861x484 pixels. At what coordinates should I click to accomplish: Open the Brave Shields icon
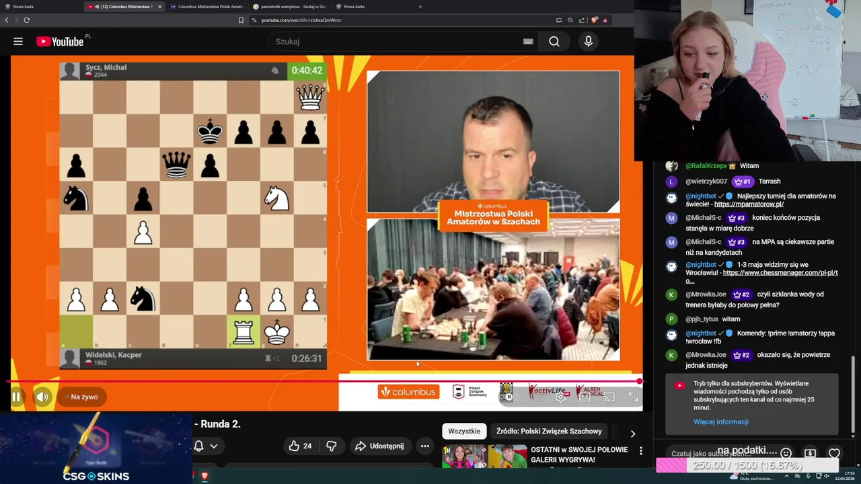(x=595, y=20)
